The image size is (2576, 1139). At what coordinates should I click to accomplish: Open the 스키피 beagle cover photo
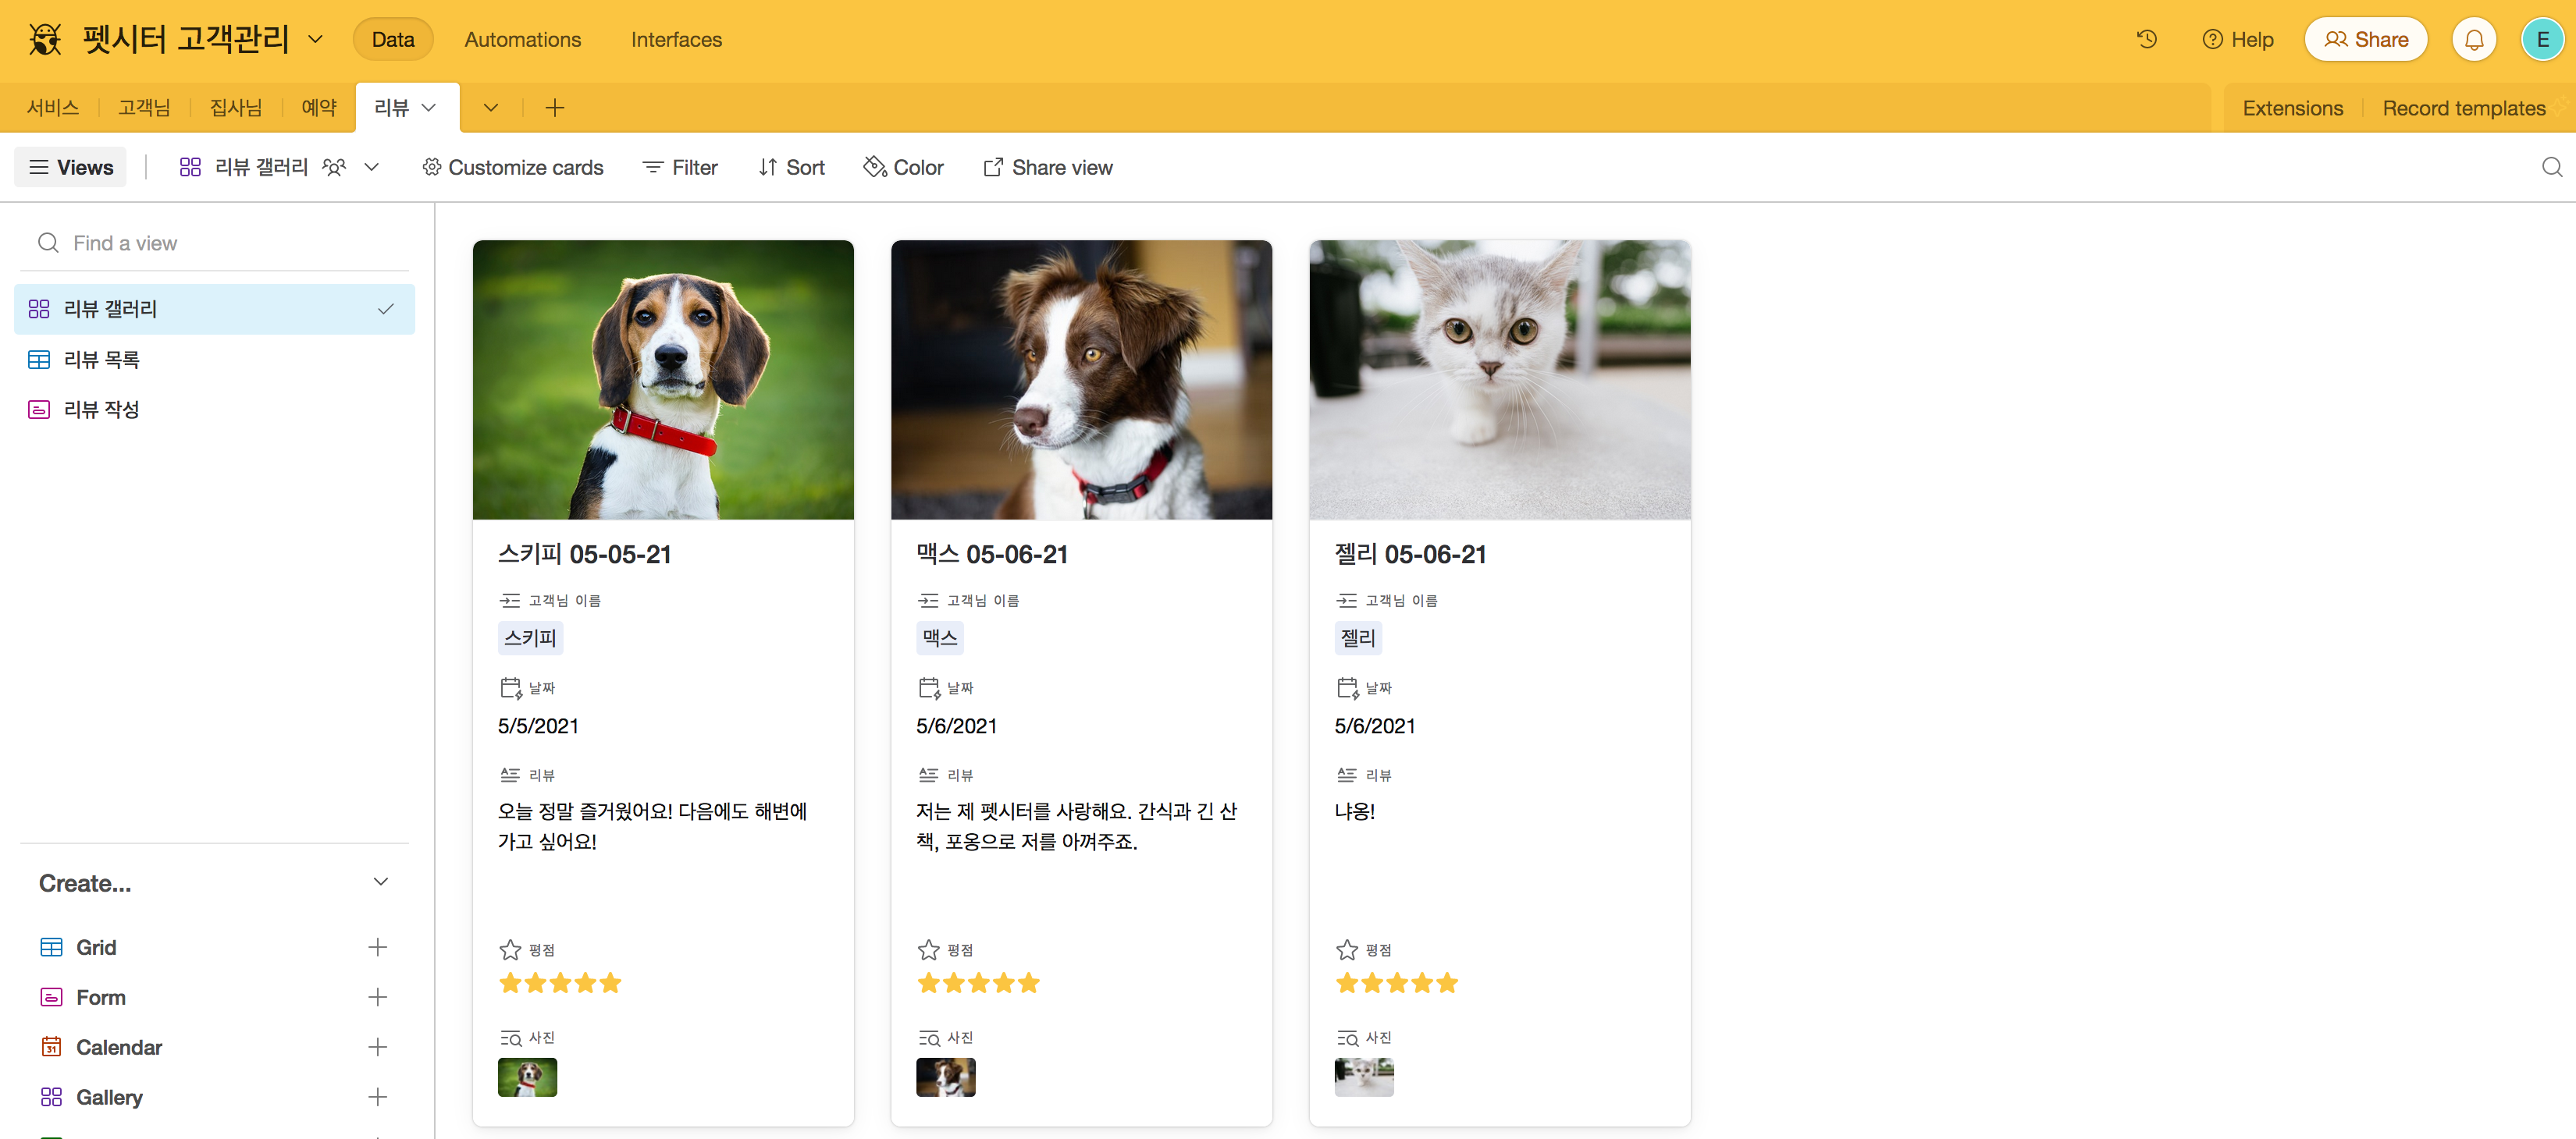pyautogui.click(x=663, y=380)
